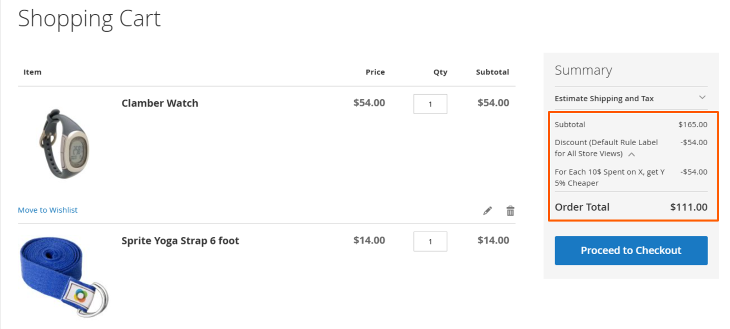730x329 pixels.
Task: Collapse the Discount details caret
Action: pos(631,154)
